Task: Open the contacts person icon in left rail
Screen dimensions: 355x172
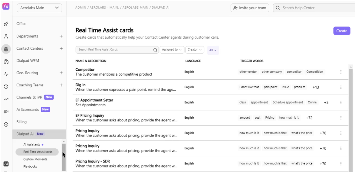Action: point(6,37)
